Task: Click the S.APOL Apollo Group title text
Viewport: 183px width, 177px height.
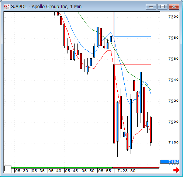Action: [x=46, y=7]
